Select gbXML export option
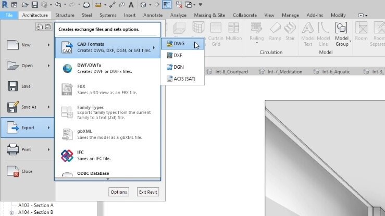The height and width of the screenshot is (216, 385). (x=108, y=134)
